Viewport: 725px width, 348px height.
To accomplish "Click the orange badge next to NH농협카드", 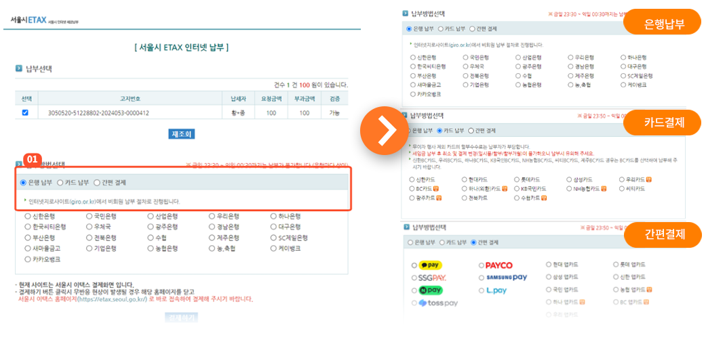I will (x=604, y=189).
